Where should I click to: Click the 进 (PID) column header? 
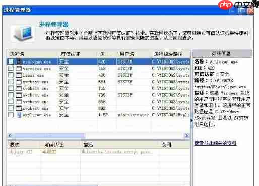click(107, 54)
